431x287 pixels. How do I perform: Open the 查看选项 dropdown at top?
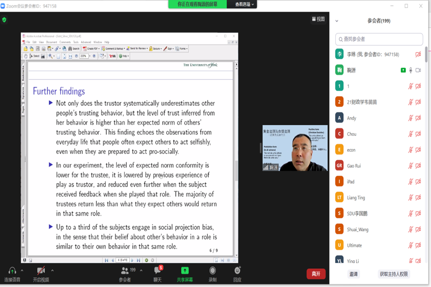pyautogui.click(x=245, y=4)
